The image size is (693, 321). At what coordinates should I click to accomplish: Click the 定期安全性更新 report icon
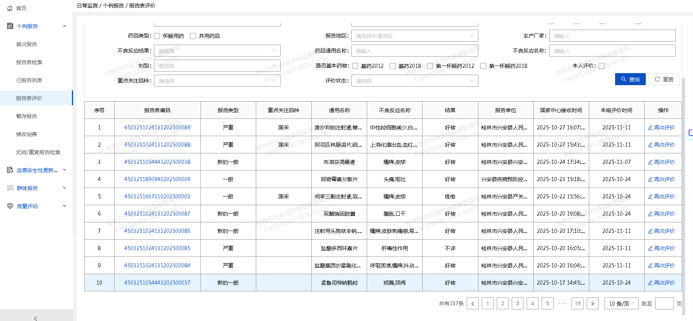click(x=10, y=170)
